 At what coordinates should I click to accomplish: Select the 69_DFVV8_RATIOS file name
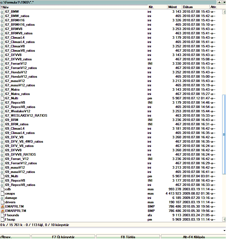coord(20,155)
